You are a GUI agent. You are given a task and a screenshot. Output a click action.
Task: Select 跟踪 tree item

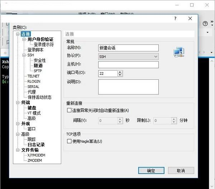[x=32, y=139]
